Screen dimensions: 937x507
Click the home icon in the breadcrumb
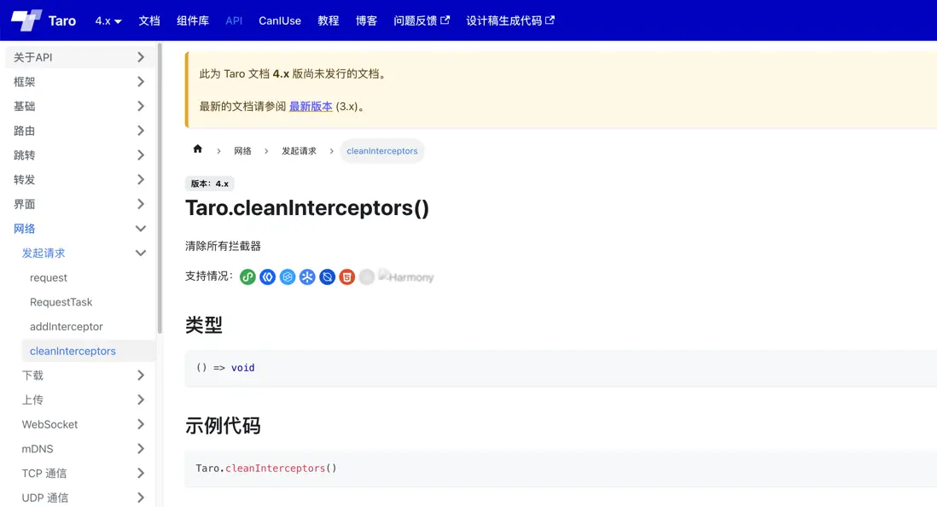click(197, 150)
